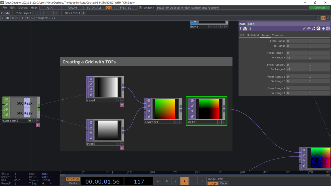Open the File menu
Viewport: 331px width, 186px height.
(x=5, y=8)
